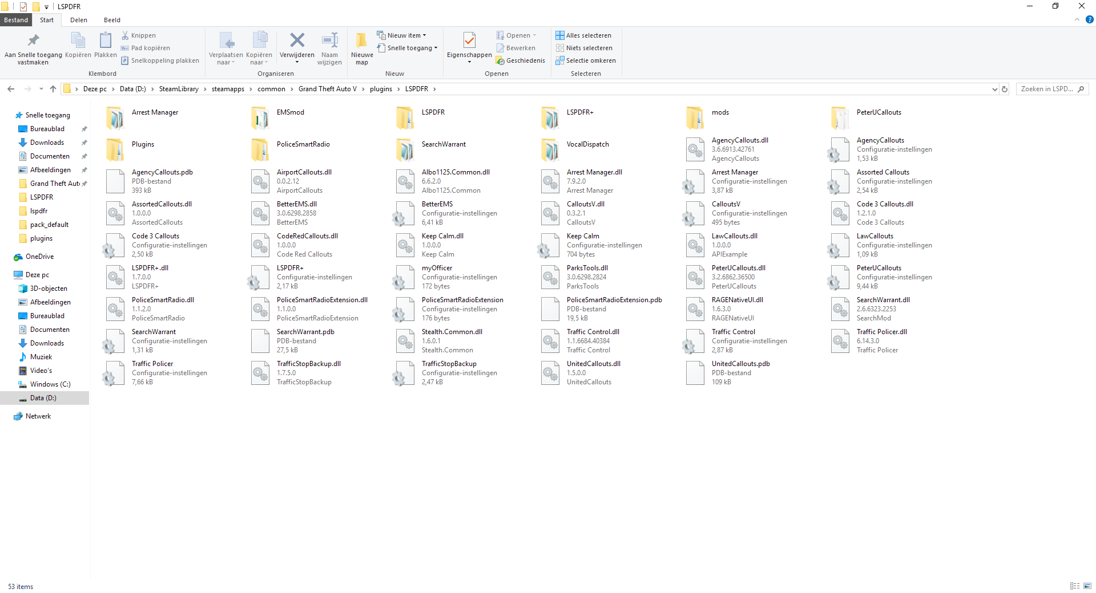Refresh the folder view
The width and height of the screenshot is (1096, 593).
(x=1005, y=89)
